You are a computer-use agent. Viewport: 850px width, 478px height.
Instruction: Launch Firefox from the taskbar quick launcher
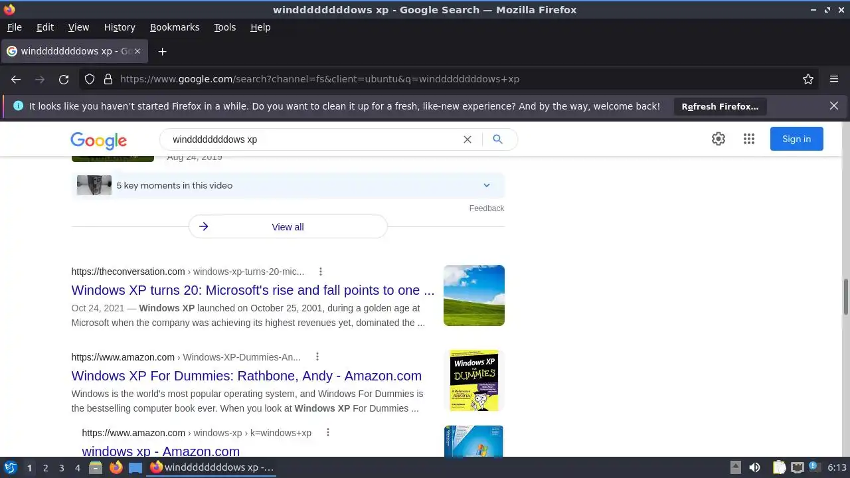116,467
